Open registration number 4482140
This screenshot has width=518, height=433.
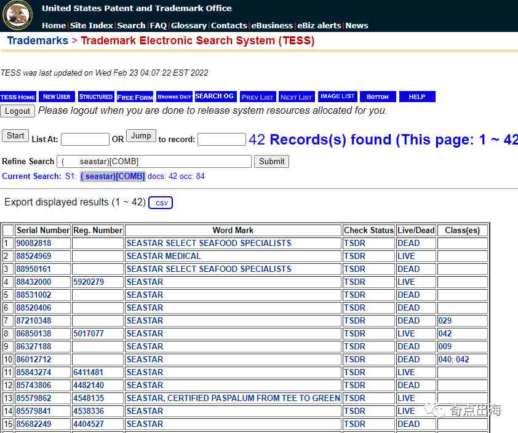(89, 385)
